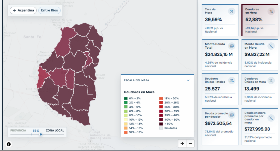Click the 25% - 30% legend swatch
The width and height of the screenshot is (280, 151).
tap(161, 107)
